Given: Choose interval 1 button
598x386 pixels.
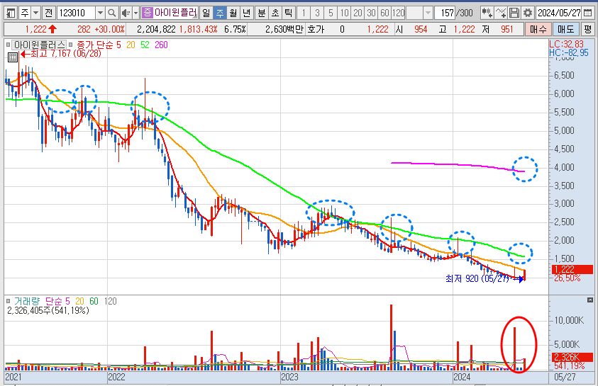Looking at the screenshot, I should (x=304, y=13).
